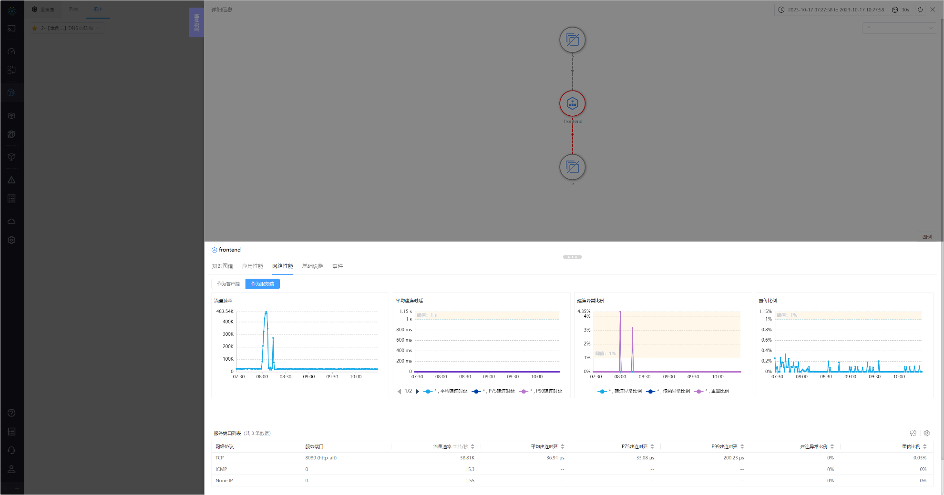This screenshot has width=944, height=495.
Task: Close the detail panel with X
Action: coord(933,10)
